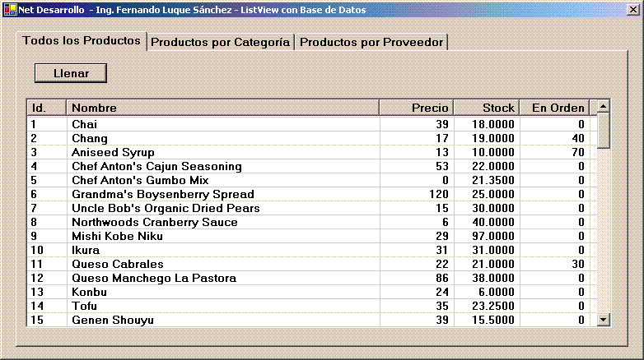Viewport: 644px width, 360px height.
Task: Click price 86 of Queso Manchego
Action: click(x=442, y=278)
